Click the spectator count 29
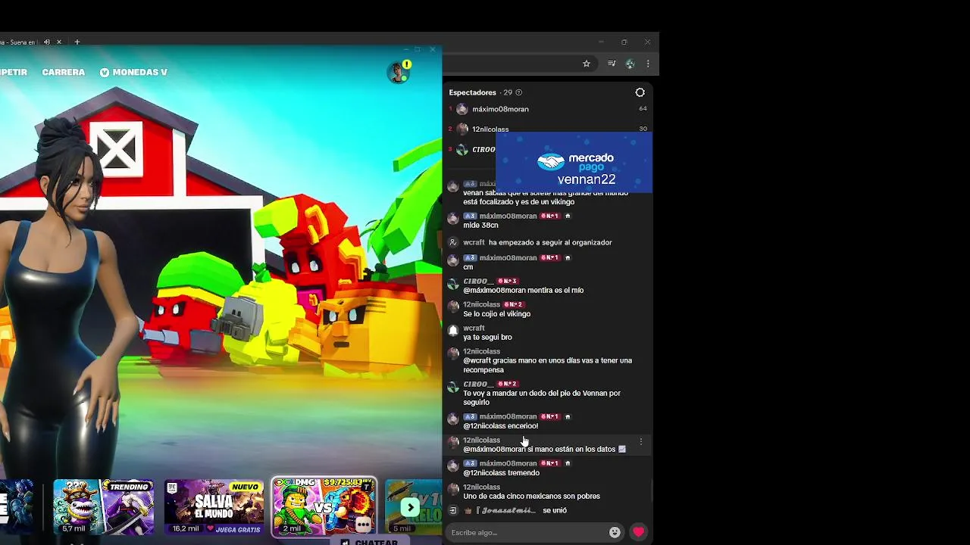 (x=508, y=92)
